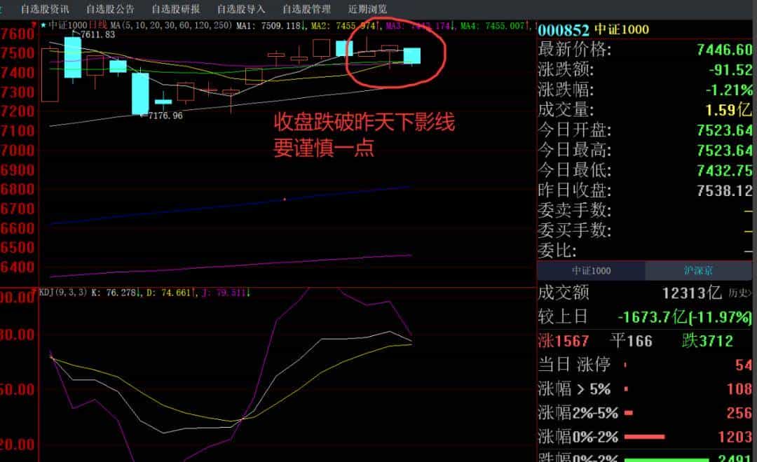The image size is (757, 462).
Task: Click the 000852 stock code header
Action: pyautogui.click(x=563, y=29)
